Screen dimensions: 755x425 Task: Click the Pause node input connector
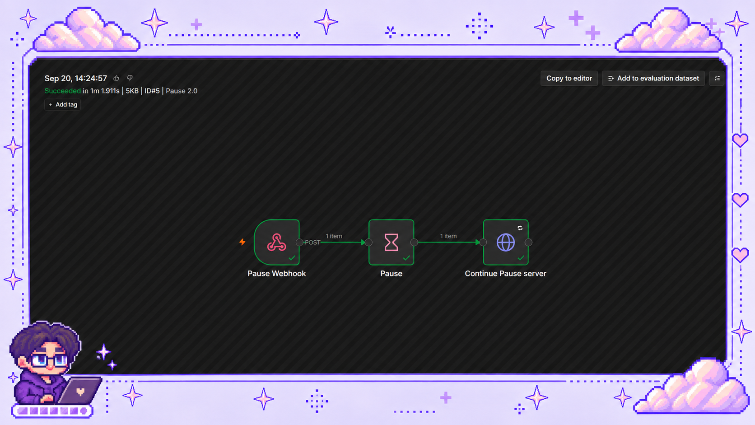[369, 243]
